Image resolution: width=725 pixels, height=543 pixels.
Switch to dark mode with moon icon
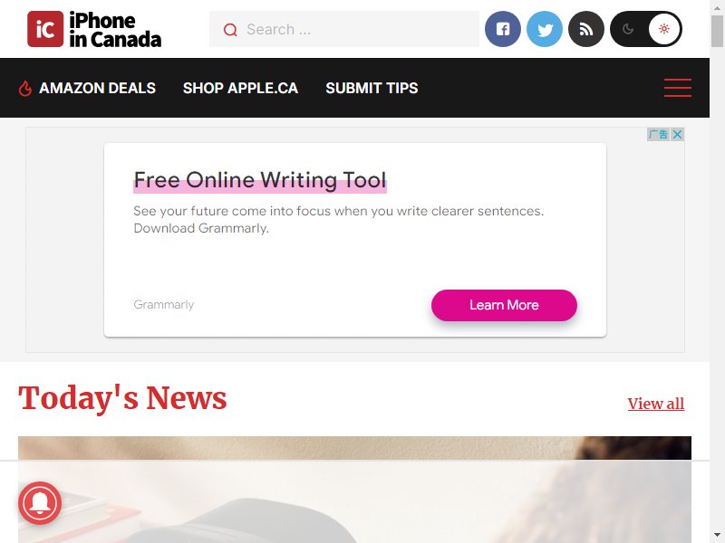[x=628, y=29]
